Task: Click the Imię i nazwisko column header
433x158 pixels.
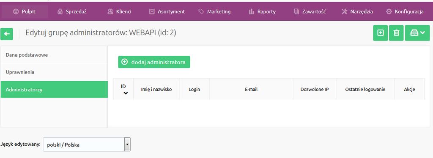Action: [156, 89]
